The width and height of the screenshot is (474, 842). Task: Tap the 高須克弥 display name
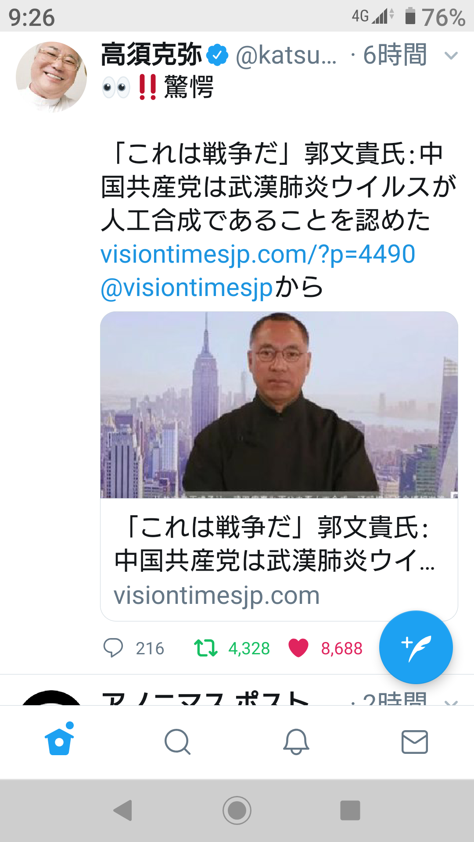click(x=151, y=55)
